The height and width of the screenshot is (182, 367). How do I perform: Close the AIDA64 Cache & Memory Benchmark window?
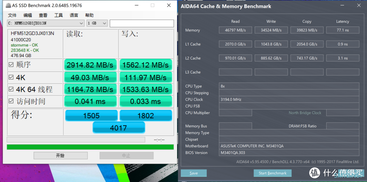point(359,5)
